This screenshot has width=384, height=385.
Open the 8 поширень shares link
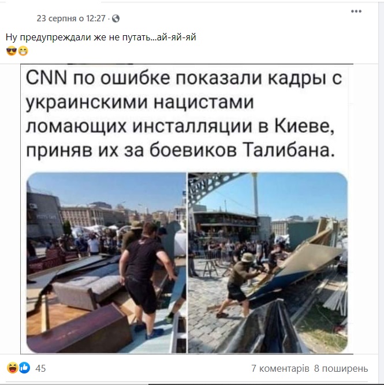point(341,368)
